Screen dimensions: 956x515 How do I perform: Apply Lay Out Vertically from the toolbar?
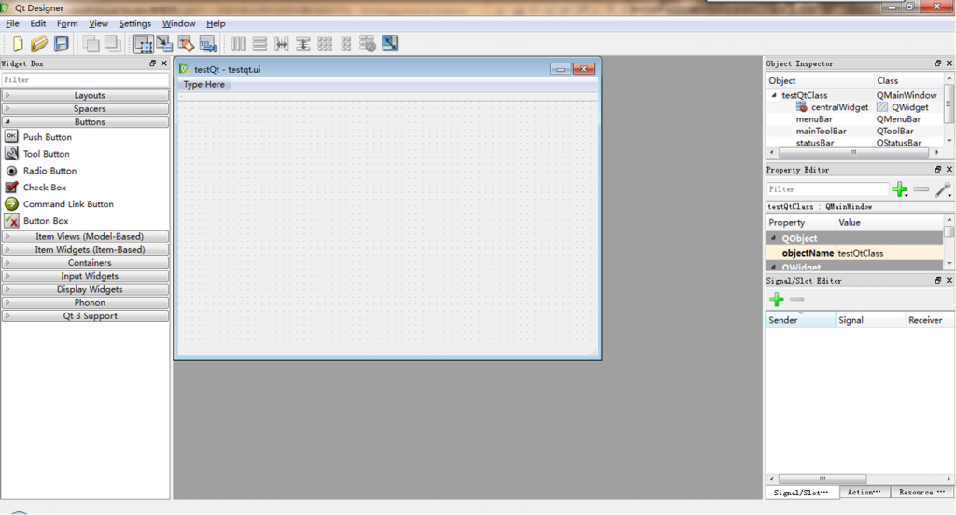click(x=260, y=44)
